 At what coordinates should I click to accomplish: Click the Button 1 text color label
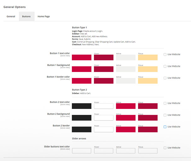click(60, 53)
